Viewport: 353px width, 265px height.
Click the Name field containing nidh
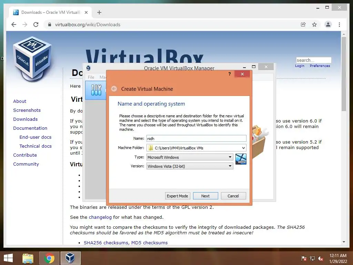tap(196, 138)
